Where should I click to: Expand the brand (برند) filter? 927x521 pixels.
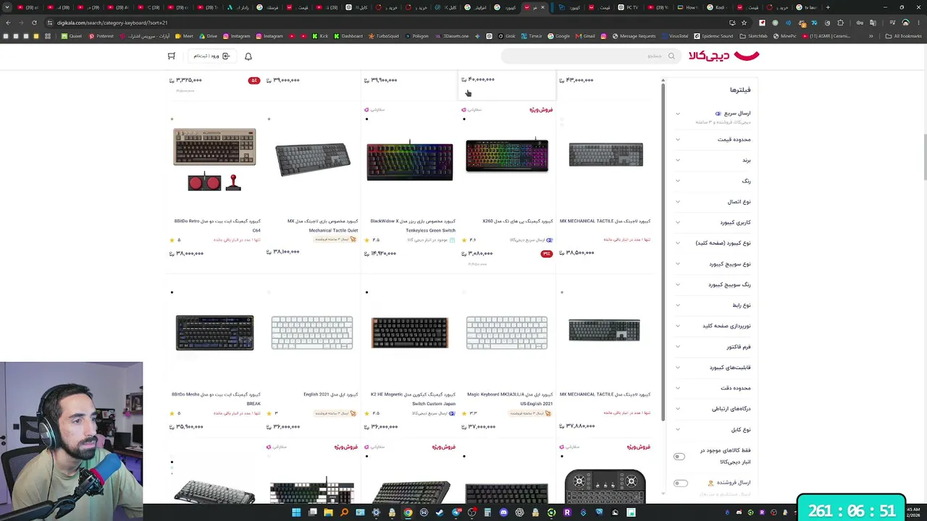[x=713, y=160]
